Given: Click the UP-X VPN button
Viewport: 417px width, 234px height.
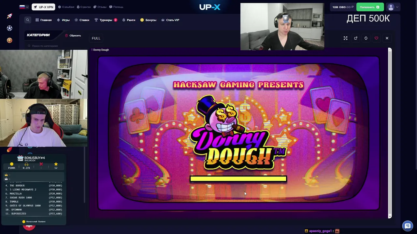Looking at the screenshot, I should click(x=43, y=7).
